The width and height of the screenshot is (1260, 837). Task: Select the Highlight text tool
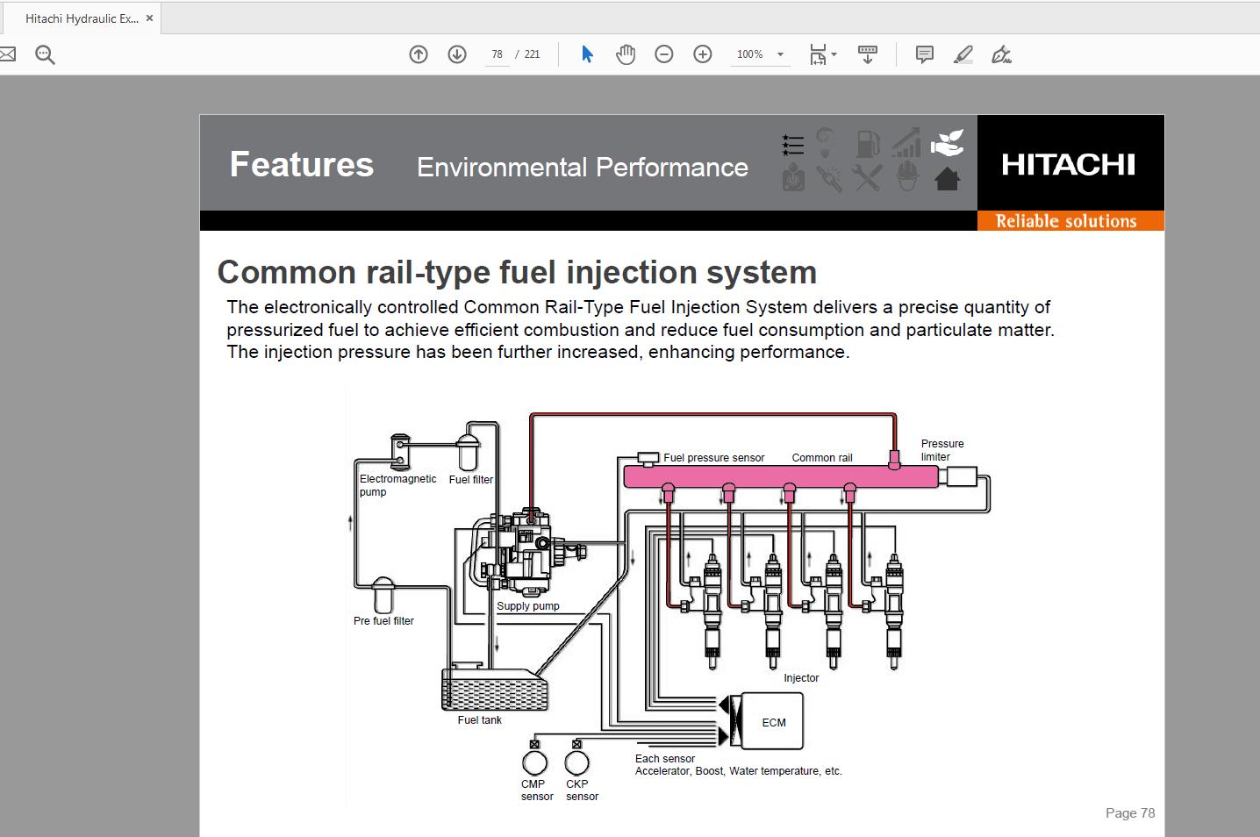(963, 54)
